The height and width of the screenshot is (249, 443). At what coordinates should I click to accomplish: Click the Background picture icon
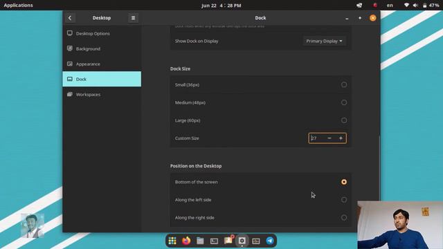tap(70, 48)
